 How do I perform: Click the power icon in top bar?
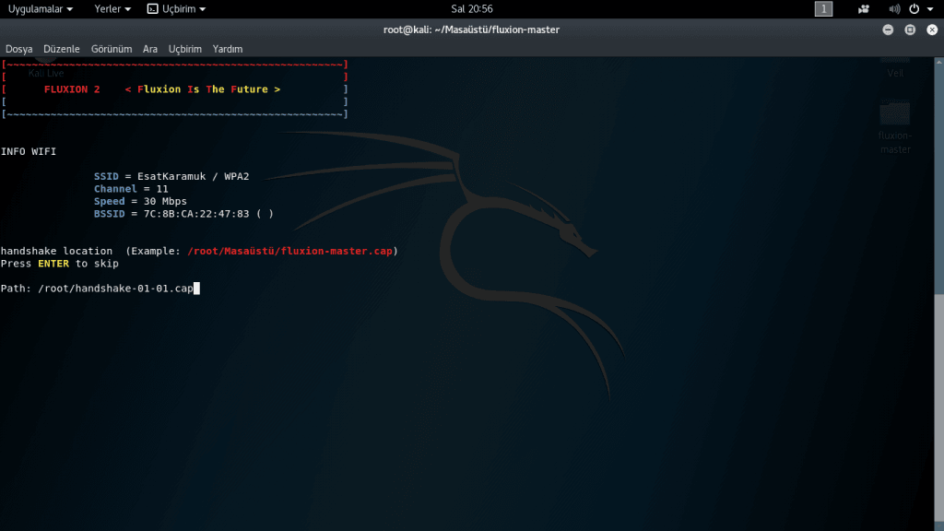tap(914, 9)
